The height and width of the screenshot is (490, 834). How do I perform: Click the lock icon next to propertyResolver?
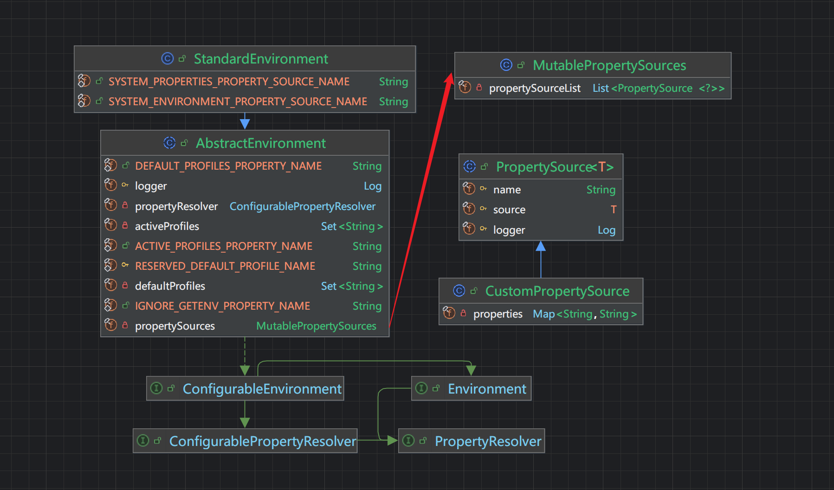coord(125,205)
